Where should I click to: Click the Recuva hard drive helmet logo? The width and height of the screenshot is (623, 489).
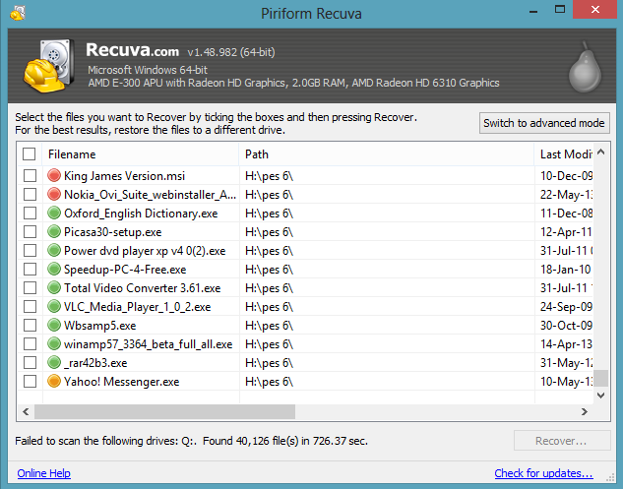49,66
